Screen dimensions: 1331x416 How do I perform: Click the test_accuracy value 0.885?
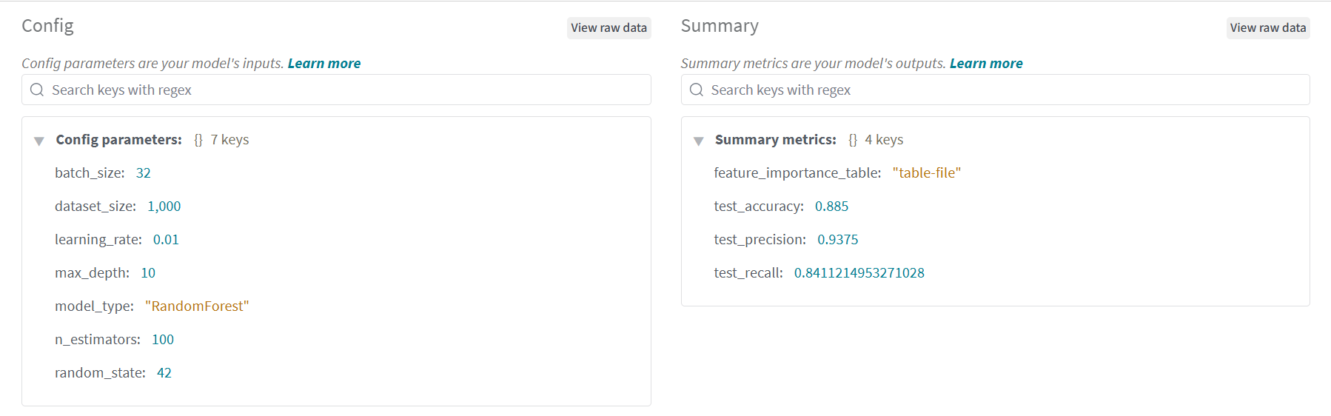click(831, 207)
